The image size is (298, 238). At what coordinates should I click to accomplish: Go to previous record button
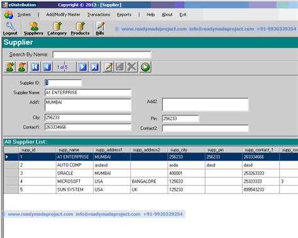[x=47, y=67]
